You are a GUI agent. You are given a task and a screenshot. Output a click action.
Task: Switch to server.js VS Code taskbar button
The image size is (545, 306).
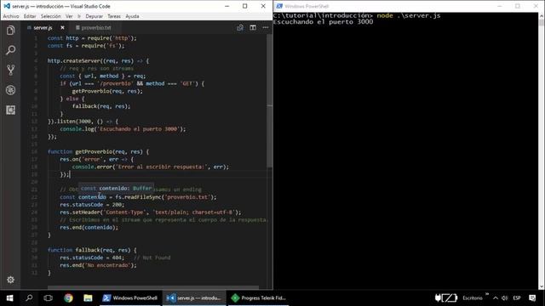click(194, 298)
